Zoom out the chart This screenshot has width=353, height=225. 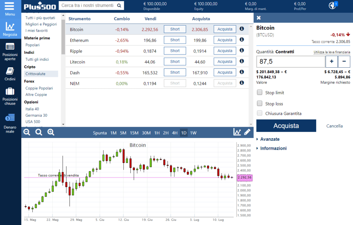[27, 132]
